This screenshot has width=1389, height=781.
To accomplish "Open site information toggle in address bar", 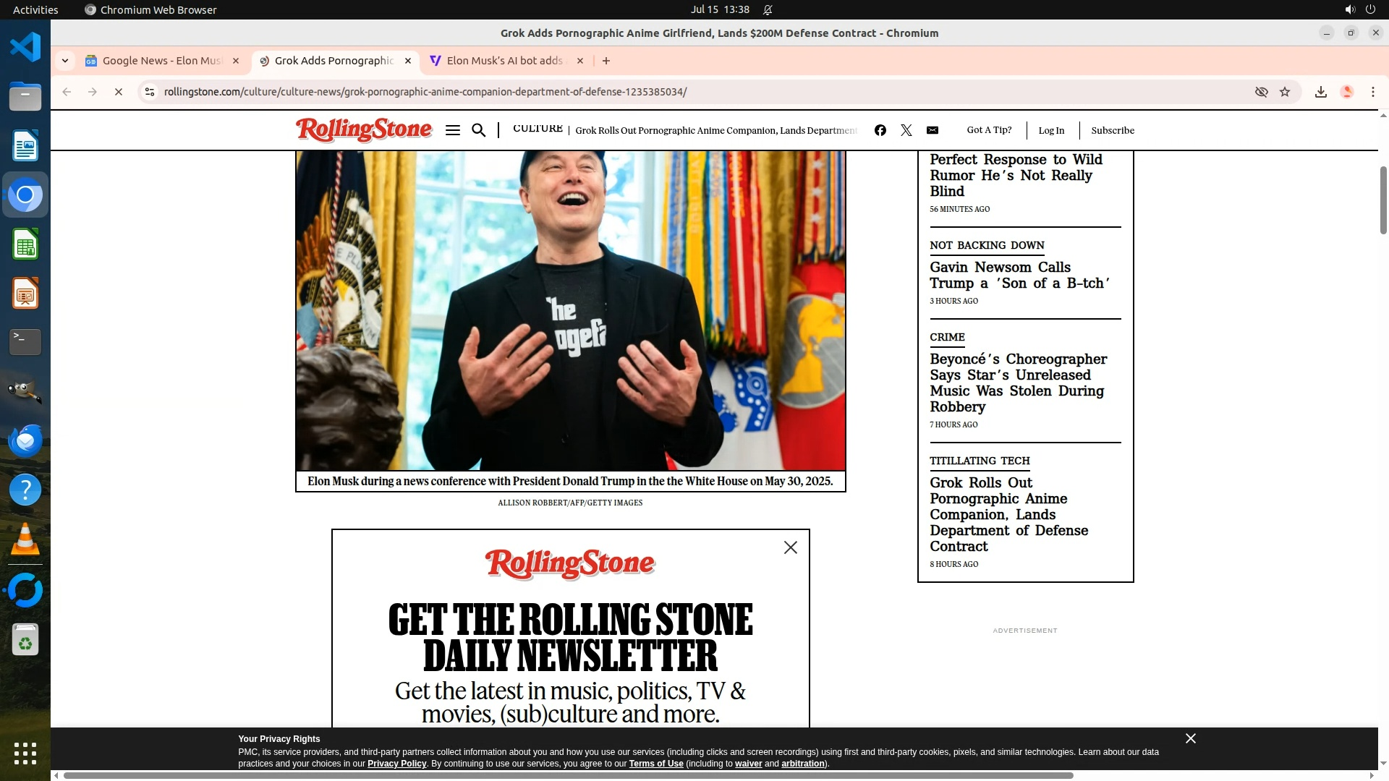I will coord(150,92).
